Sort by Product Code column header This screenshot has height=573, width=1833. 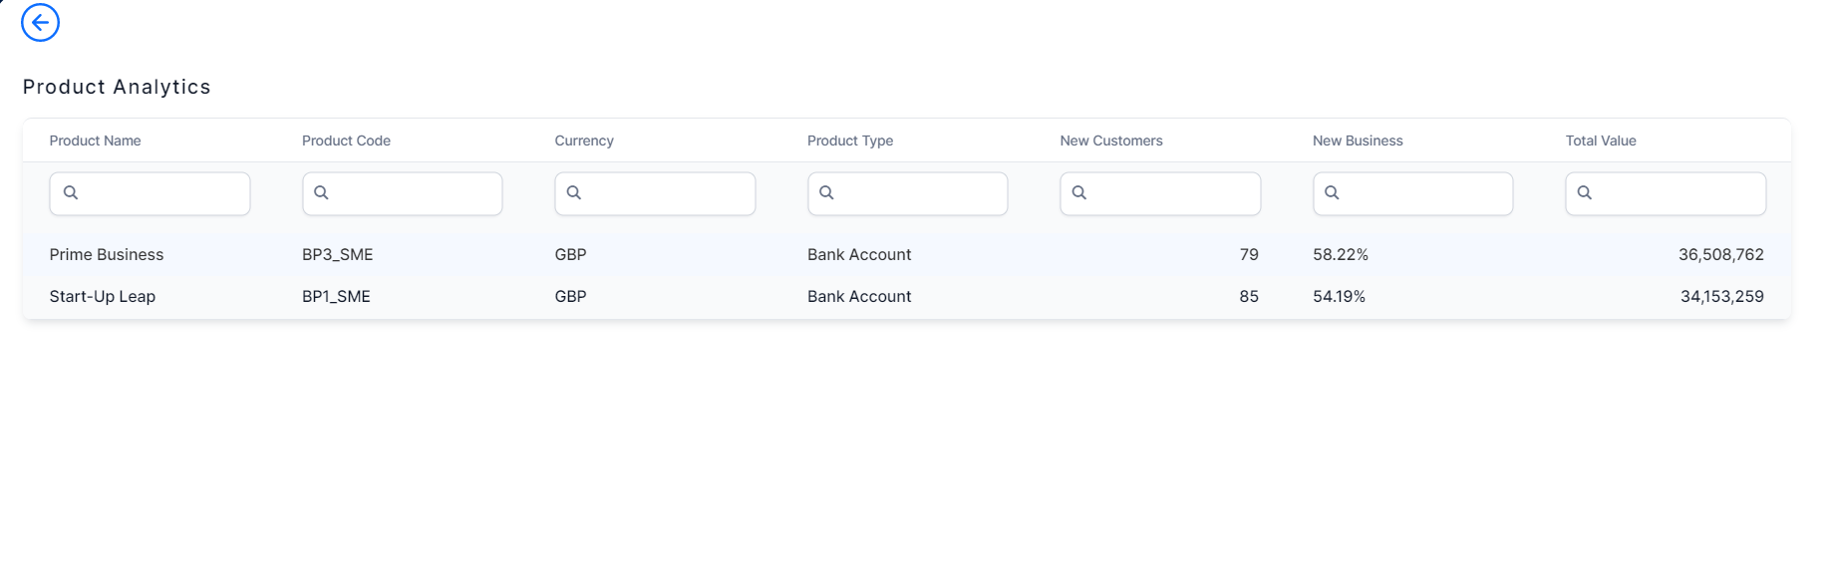pos(346,141)
